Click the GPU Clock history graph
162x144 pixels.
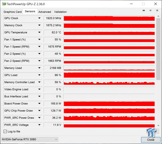109,18
